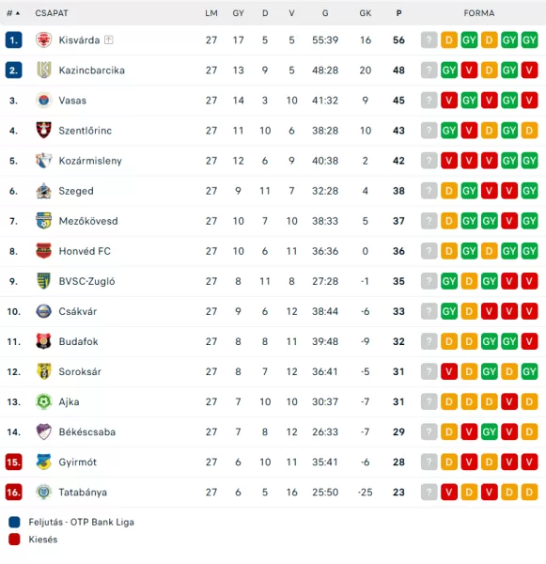The width and height of the screenshot is (546, 564).
Task: Click the blue Feljutás legend swatch
Action: point(14,522)
